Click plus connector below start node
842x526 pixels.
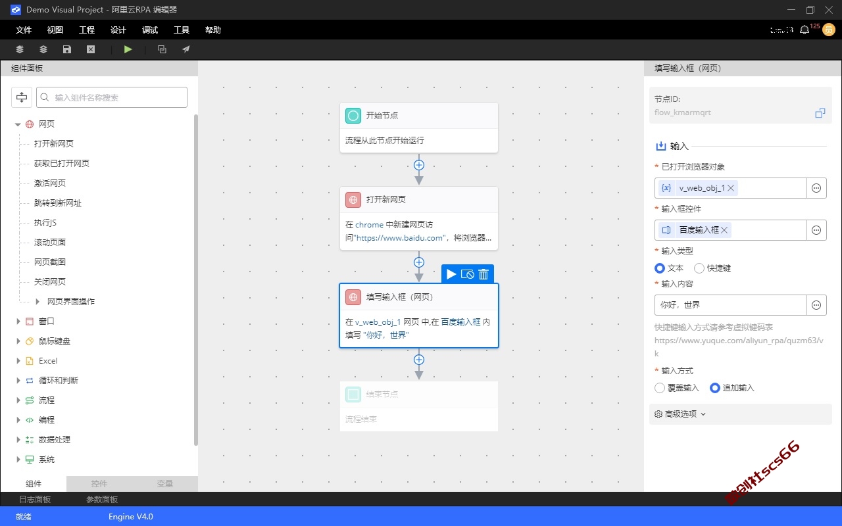tap(419, 164)
